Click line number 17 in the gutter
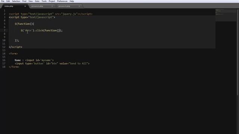The image size is (239, 134). [x=4, y=64]
